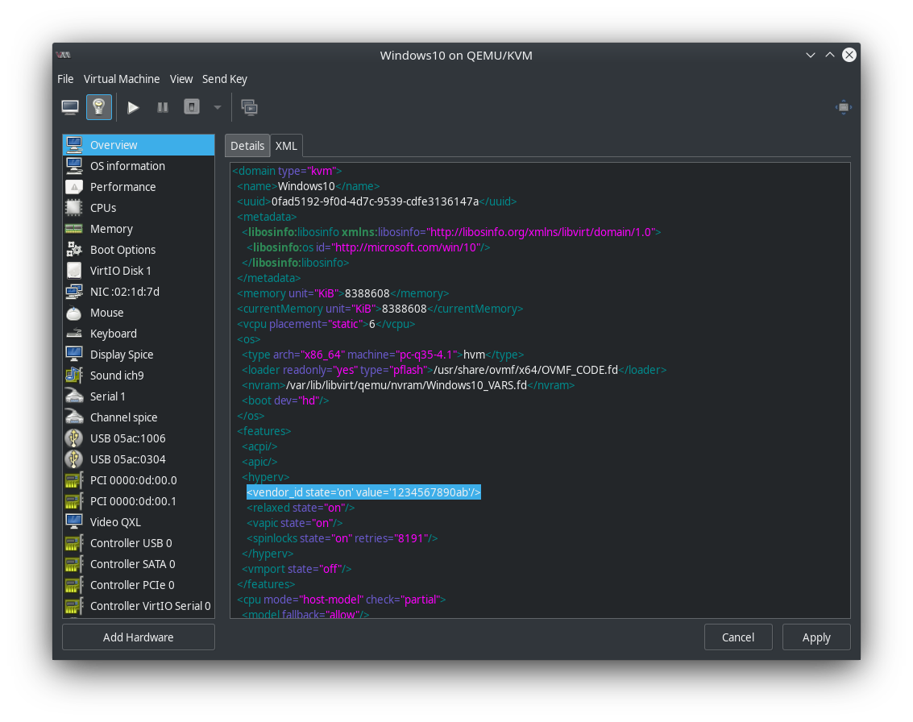Viewport: 913px width, 722px height.
Task: Click the machine pc-q35-4.1 type line
Action: pyautogui.click(x=383, y=355)
